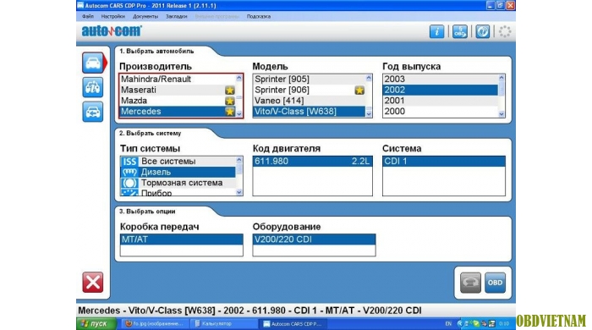Select year 2003
Viewport: 592px width, 330px height.
(441, 80)
